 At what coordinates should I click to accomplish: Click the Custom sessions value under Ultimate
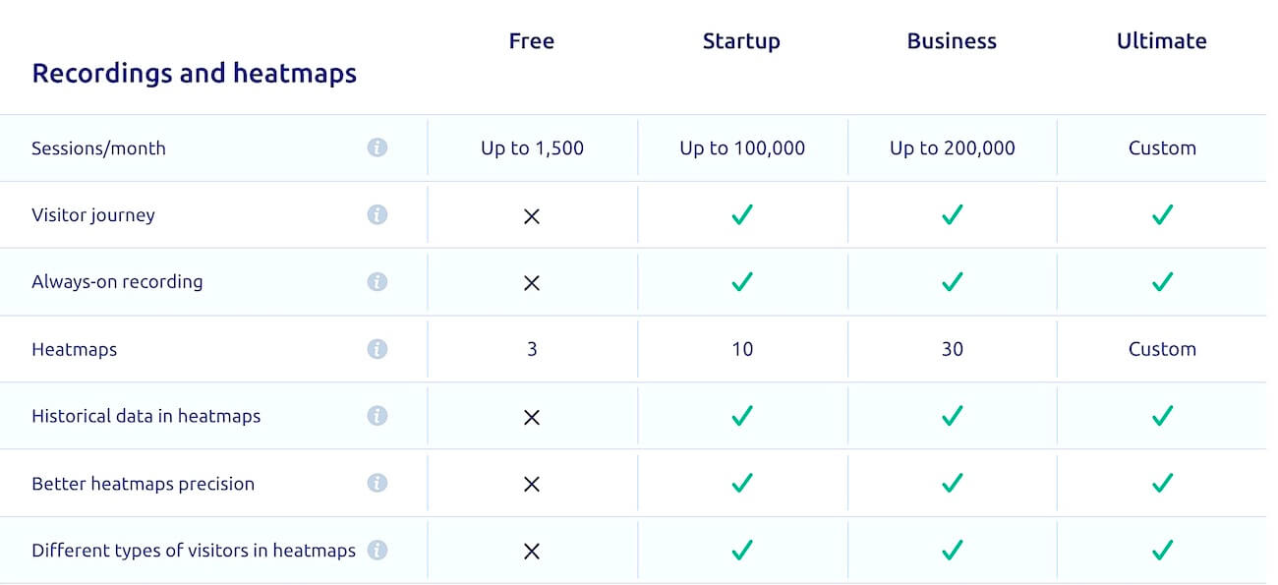[1162, 148]
